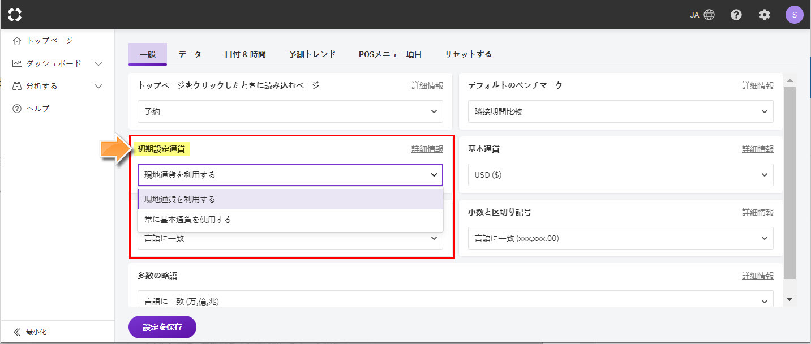The height and width of the screenshot is (344, 811).
Task: Click the app logo in the header
Action: point(15,15)
